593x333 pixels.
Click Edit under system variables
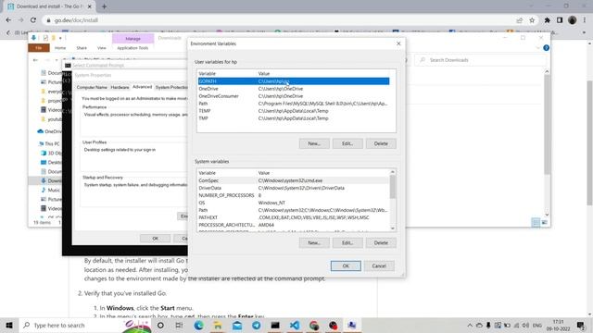click(x=347, y=242)
